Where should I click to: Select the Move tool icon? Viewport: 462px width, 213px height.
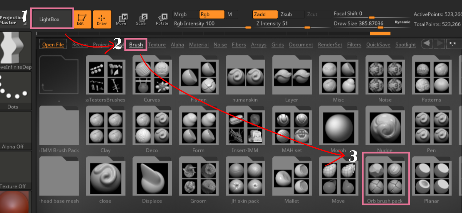(x=121, y=20)
